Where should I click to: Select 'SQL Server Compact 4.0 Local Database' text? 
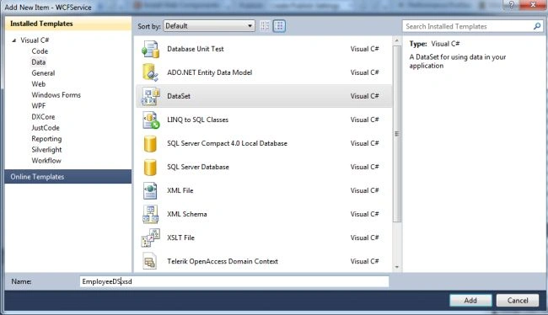[x=227, y=143]
